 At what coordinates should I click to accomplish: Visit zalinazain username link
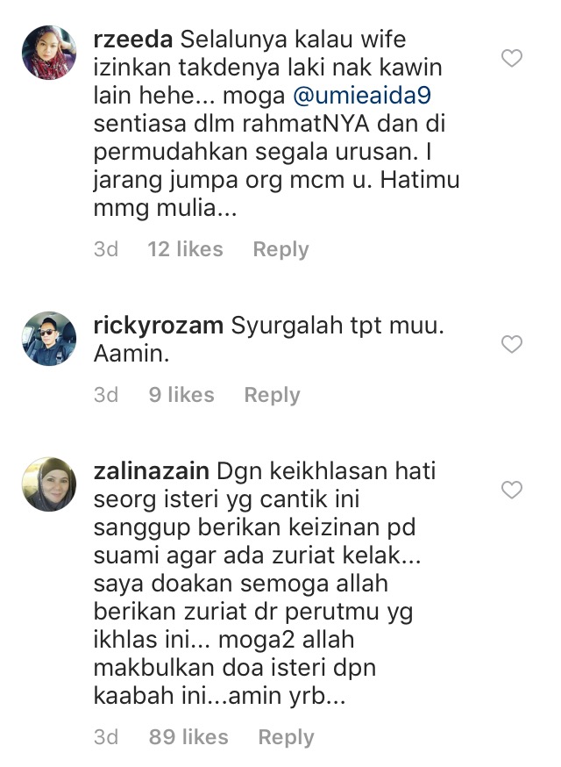(x=152, y=470)
